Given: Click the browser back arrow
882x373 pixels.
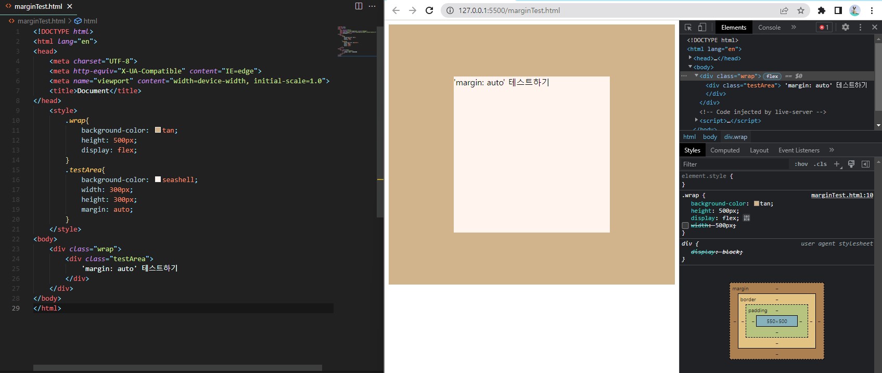Looking at the screenshot, I should [396, 10].
